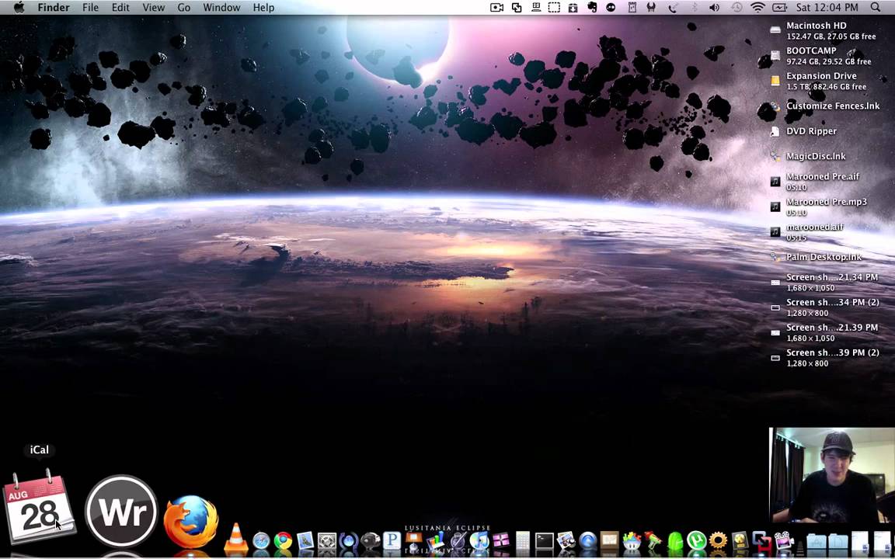Image resolution: width=895 pixels, height=559 pixels.
Task: Select Screen sh...21.34 PM 1,680×1,050 file
Action: click(x=824, y=282)
